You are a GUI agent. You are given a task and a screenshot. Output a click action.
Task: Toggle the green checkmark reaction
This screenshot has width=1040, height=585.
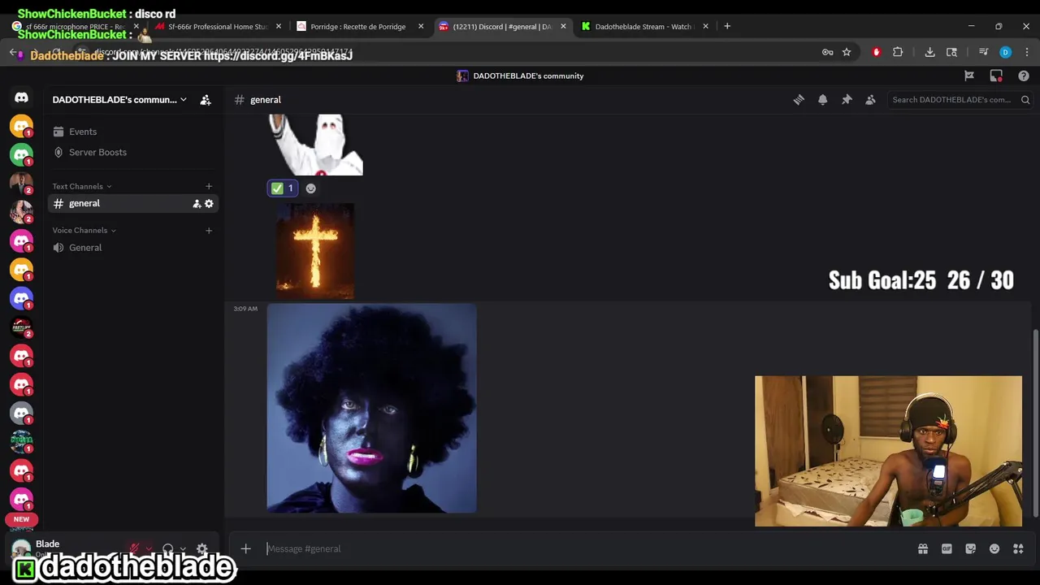pyautogui.click(x=283, y=188)
